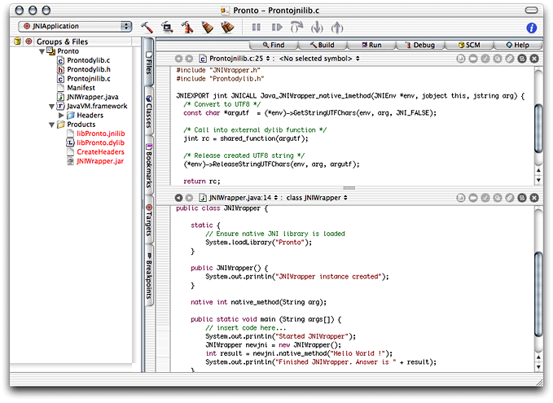Click the checkmark icon in JNIWrapper.java pane header

point(485,198)
